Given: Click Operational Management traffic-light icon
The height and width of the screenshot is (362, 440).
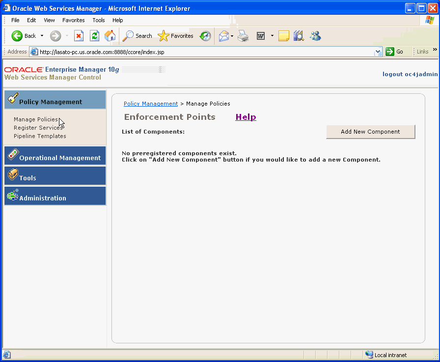Looking at the screenshot, I should click(13, 154).
